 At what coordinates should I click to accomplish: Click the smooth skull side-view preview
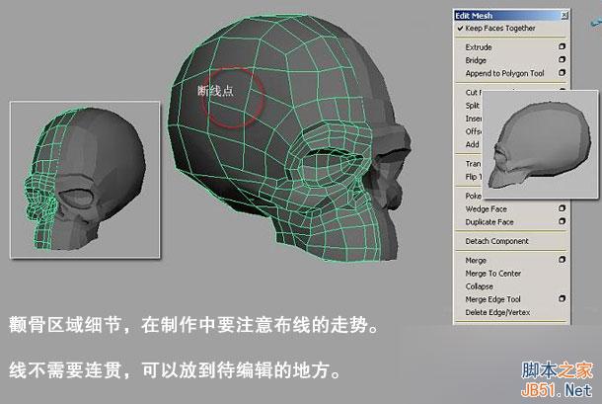click(x=540, y=144)
